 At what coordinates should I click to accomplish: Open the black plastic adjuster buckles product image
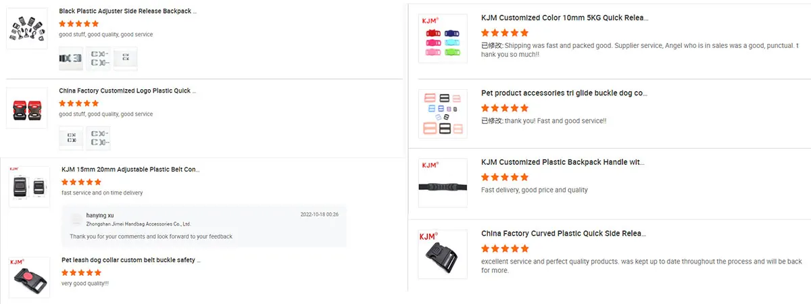(27, 29)
